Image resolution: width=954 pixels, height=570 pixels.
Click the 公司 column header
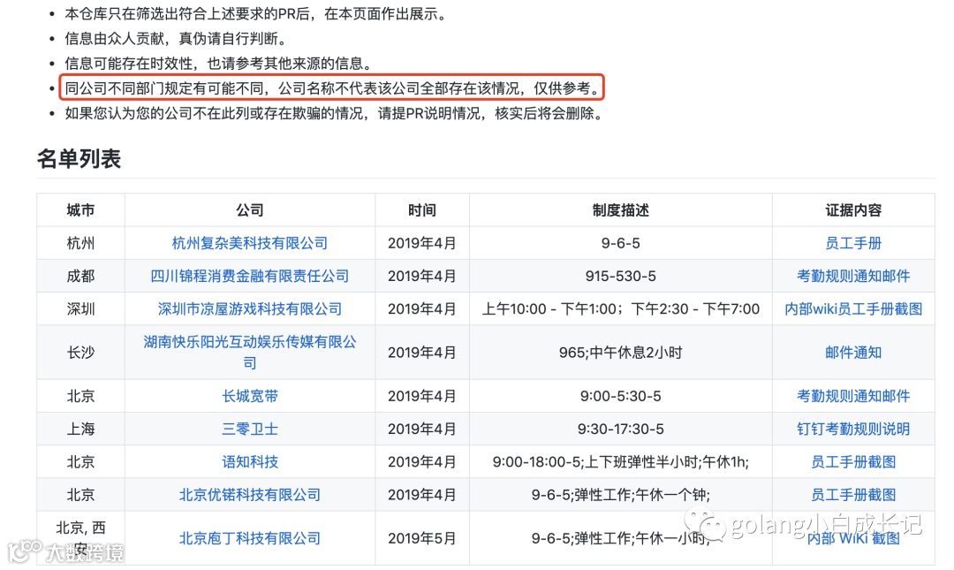249,210
